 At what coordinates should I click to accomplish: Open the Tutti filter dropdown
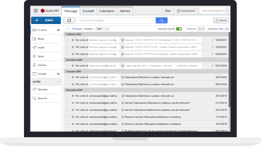102,29
